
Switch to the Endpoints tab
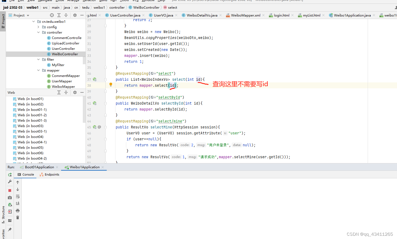(x=49, y=174)
